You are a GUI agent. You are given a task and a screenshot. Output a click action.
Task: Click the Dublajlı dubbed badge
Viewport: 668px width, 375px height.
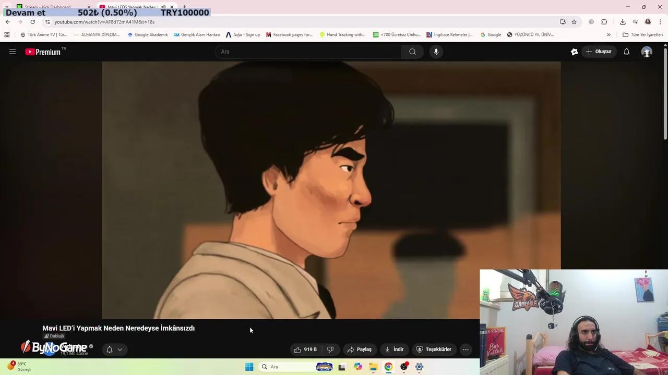[x=54, y=336]
